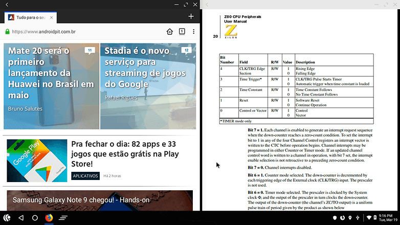Image resolution: width=400 pixels, height=225 pixels.
Task: Open the Stadia streaming article card
Action: [148, 86]
